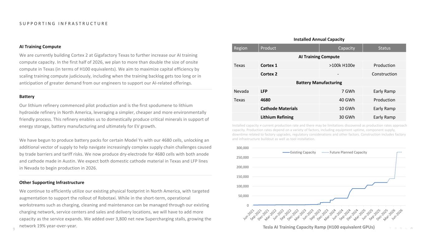Select the 40 GWh capacity cell
The image size is (425, 239).
pyautogui.click(x=347, y=100)
